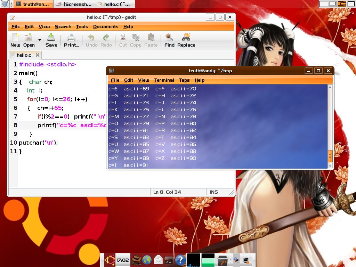Open the Tabs menu in terminal

pos(184,80)
